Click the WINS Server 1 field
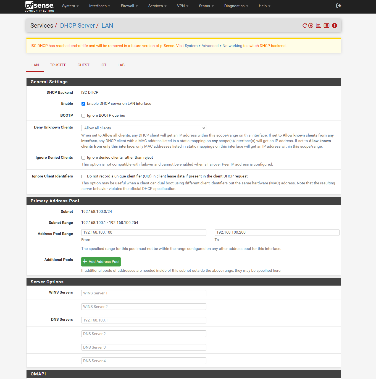Screen dimensions: 376x379 [144, 293]
